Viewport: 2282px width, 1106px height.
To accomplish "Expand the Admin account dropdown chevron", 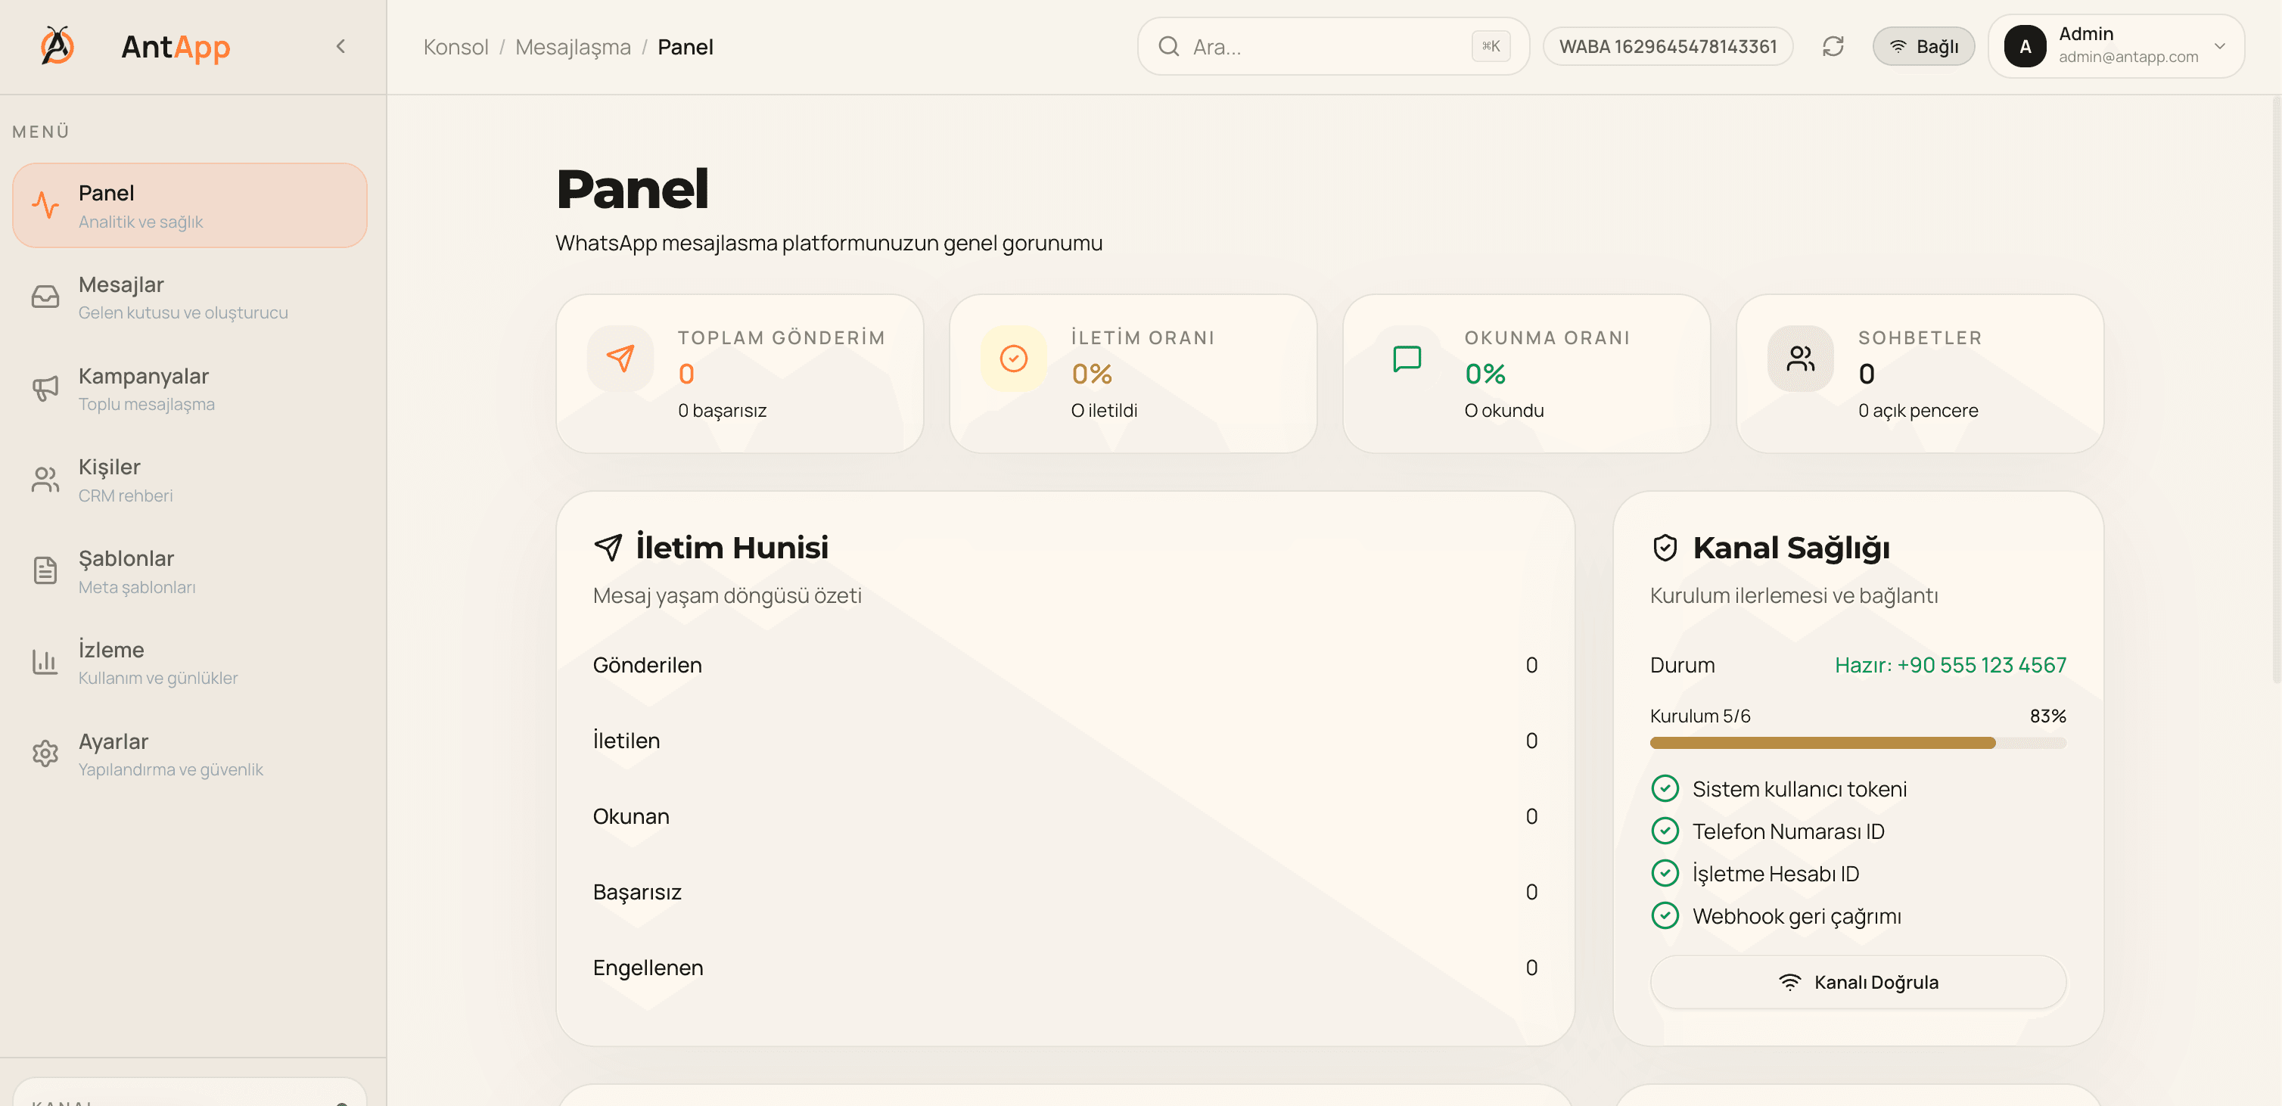I will tap(2220, 46).
